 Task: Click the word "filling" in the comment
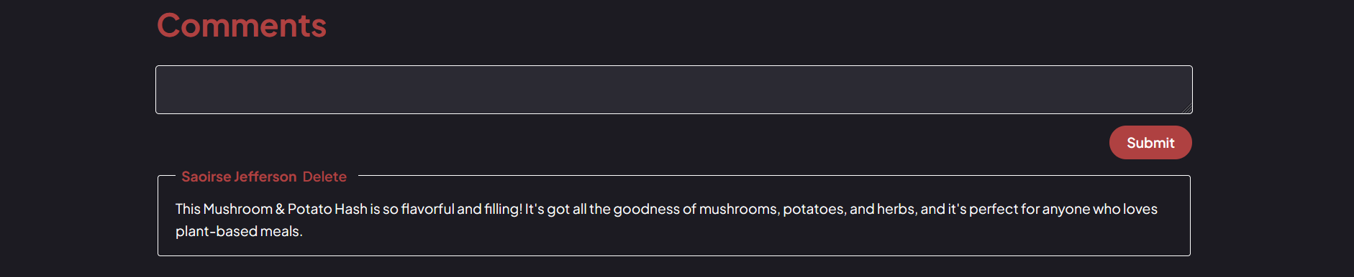coord(502,209)
